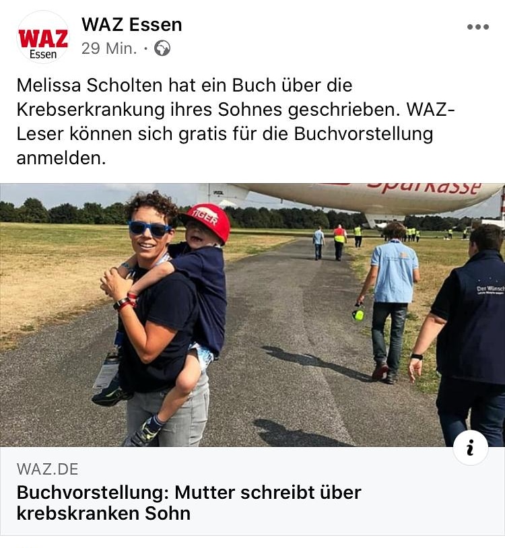The image size is (505, 548).
Task: Click the link card's gray caption area
Action: click(252, 491)
